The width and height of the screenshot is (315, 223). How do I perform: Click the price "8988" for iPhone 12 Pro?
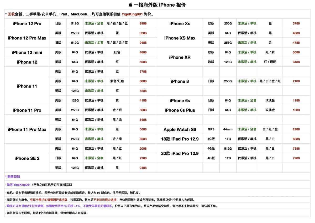(x=143, y=23)
